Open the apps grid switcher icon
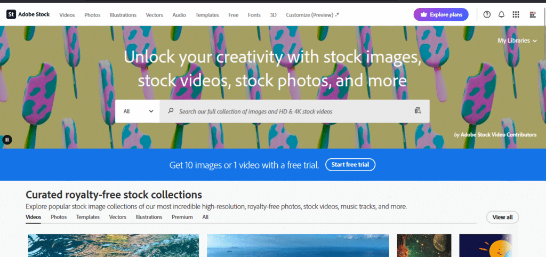The image size is (546, 257). pyautogui.click(x=516, y=14)
